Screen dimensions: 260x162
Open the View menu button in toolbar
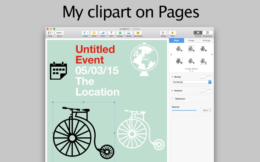pyautogui.click(x=50, y=33)
